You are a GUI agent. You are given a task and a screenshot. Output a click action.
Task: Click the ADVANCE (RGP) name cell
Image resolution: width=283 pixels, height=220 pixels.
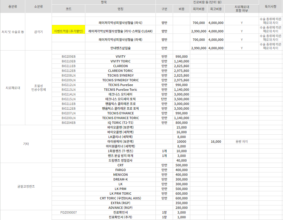[x=120, y=208]
